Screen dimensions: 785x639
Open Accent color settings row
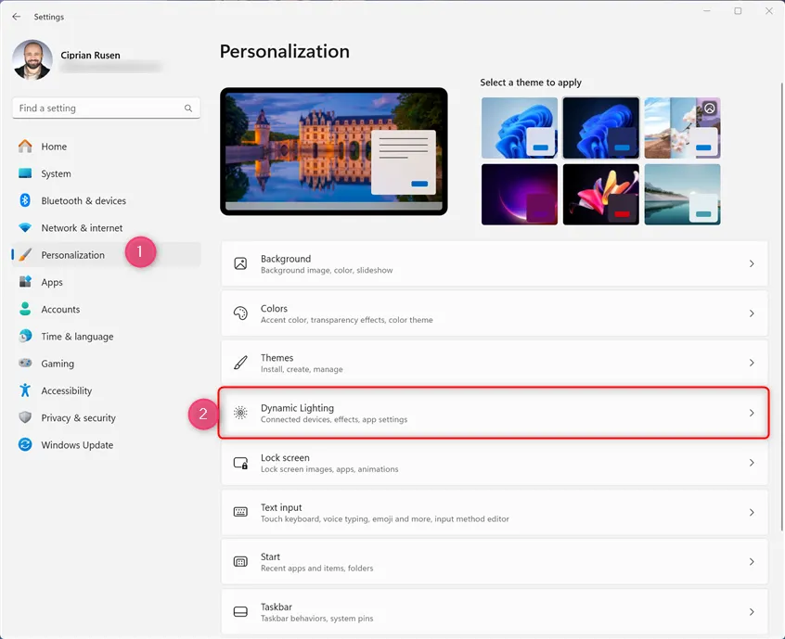pos(495,313)
